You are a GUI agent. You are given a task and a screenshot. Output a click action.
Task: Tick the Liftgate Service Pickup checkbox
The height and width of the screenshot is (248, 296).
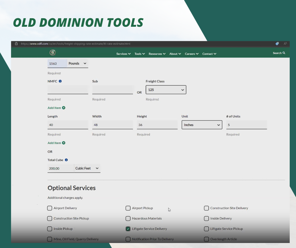click(206, 229)
